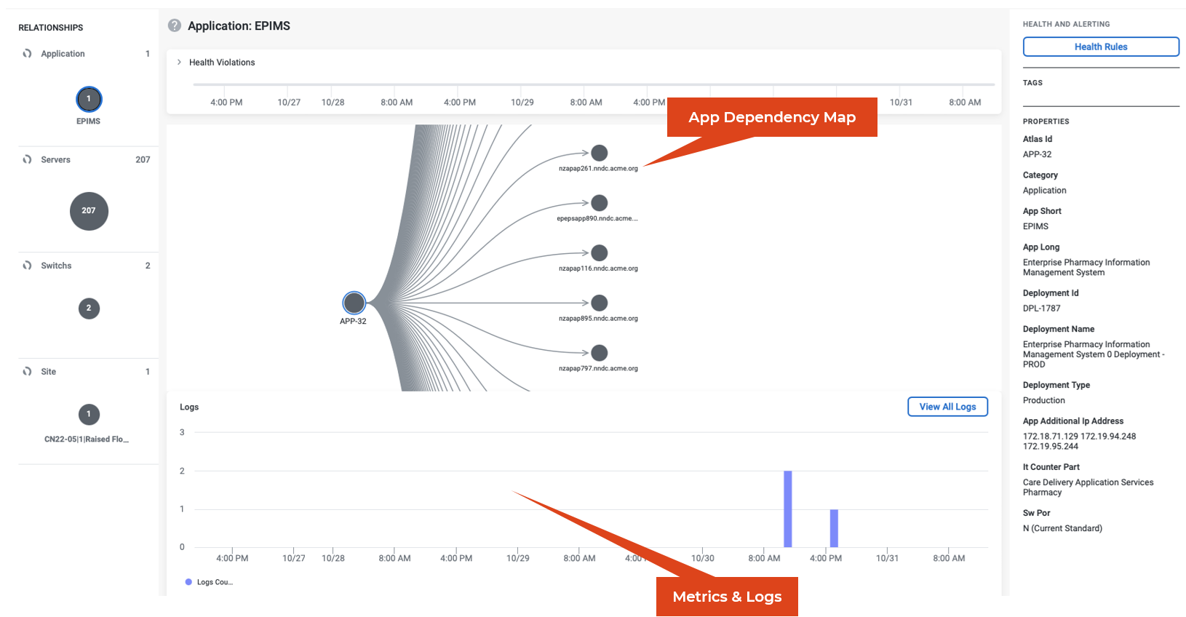This screenshot has height=617, width=1186.
Task: Click the Site relationship refresh icon
Action: tap(28, 372)
